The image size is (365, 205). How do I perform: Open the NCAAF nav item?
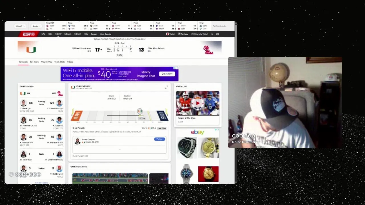pyautogui.click(x=58, y=34)
